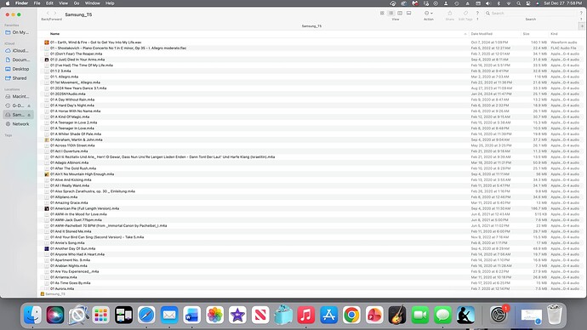Viewport: 587px width, 330px height.
Task: Select '01 Amazing Grace.m4a'
Action: (x=69, y=202)
